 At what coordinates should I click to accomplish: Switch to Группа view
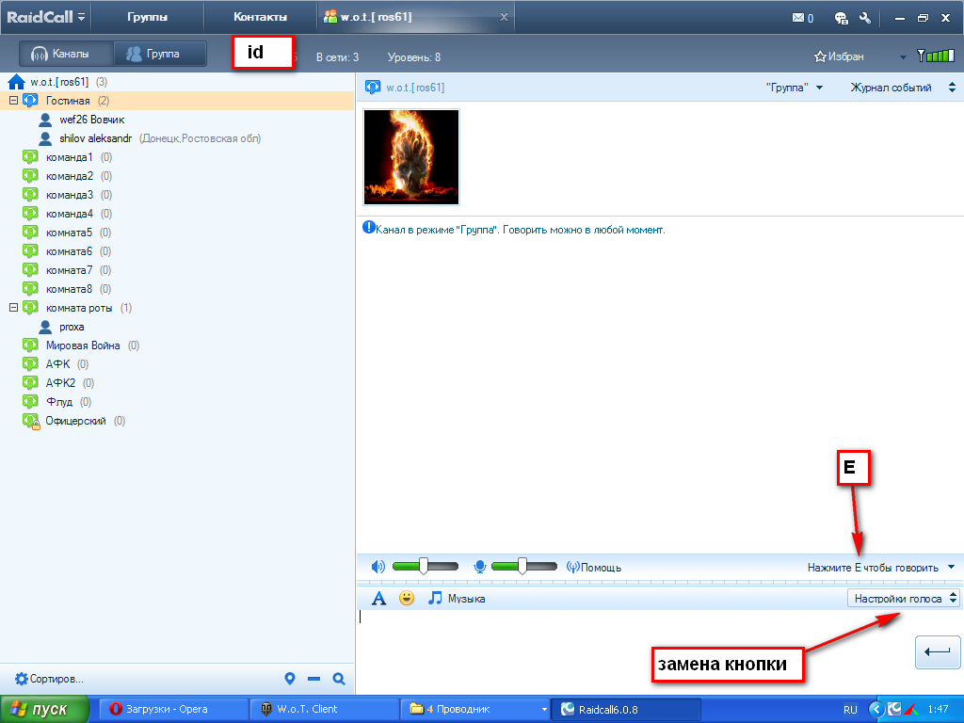coord(160,54)
